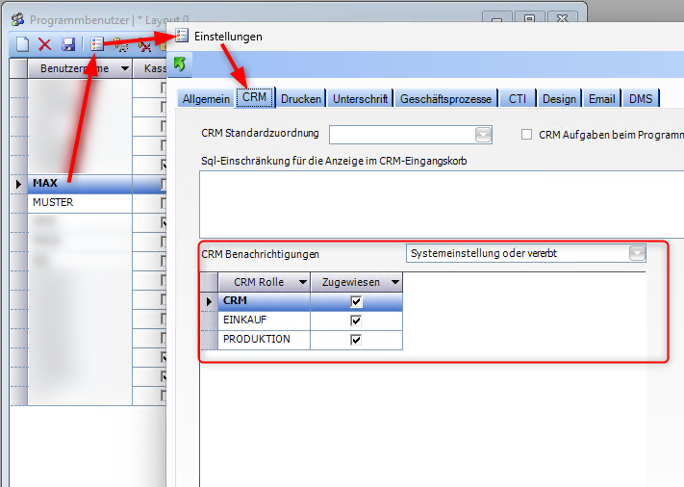This screenshot has width=684, height=487.
Task: Toggle Zugewiesen checkbox for EINKAUF role
Action: point(356,320)
